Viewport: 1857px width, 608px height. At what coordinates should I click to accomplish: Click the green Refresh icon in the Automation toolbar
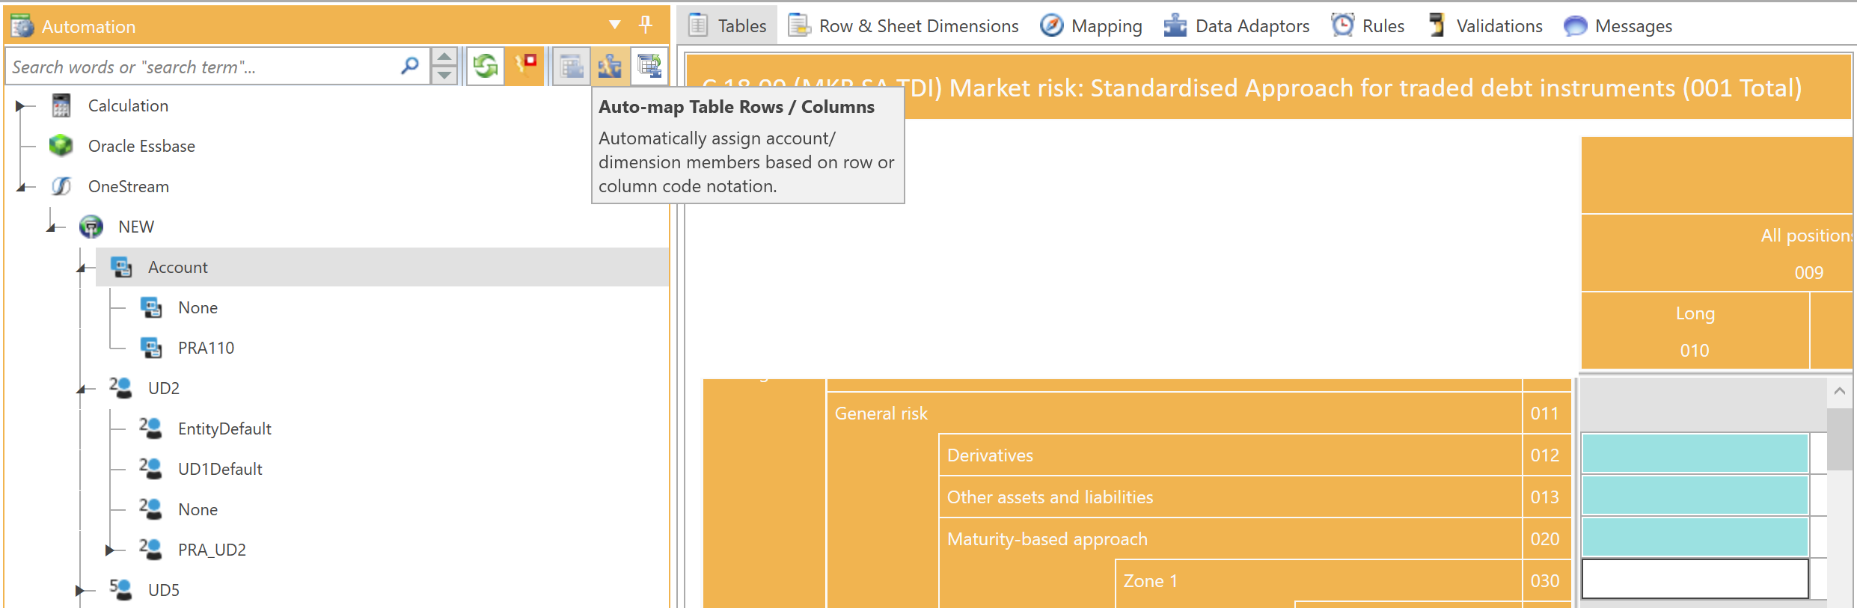pyautogui.click(x=485, y=67)
